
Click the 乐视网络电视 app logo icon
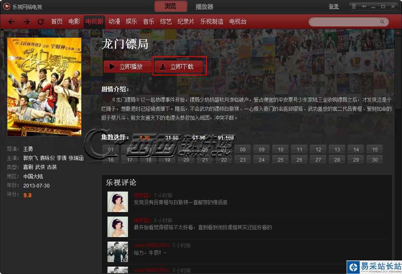(7, 7)
